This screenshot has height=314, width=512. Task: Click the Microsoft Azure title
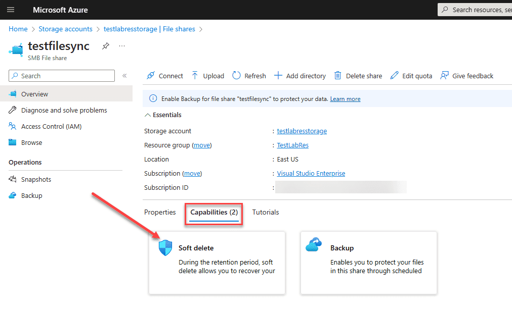(60, 10)
